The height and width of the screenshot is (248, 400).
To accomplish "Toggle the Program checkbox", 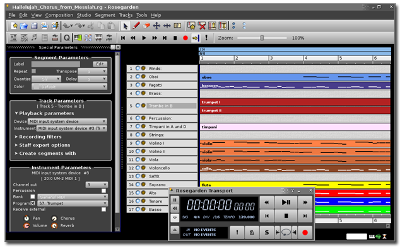I will click(x=33, y=203).
